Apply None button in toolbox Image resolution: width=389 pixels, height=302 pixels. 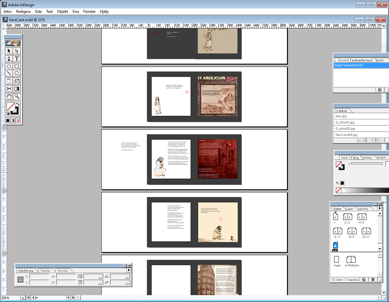tap(18, 121)
